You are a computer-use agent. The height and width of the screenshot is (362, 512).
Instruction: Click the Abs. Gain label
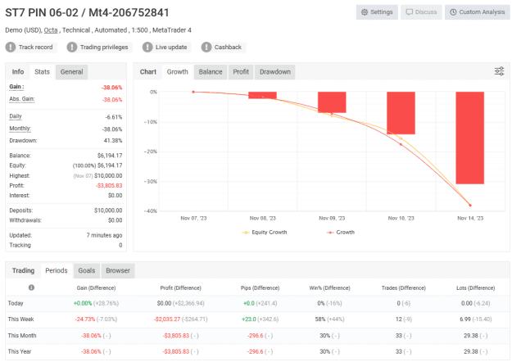(x=22, y=99)
